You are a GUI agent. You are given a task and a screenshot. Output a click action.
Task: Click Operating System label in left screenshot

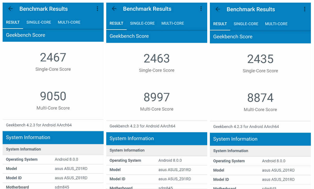22,159
